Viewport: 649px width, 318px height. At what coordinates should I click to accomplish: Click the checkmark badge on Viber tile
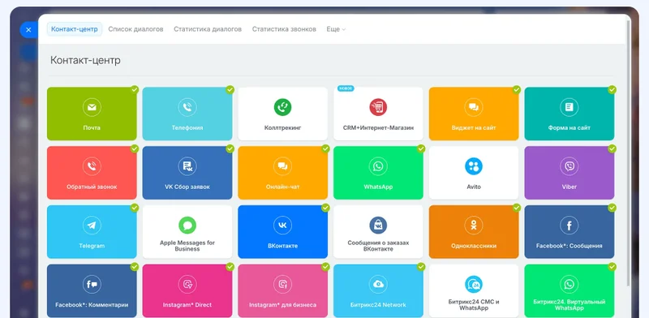click(x=612, y=148)
